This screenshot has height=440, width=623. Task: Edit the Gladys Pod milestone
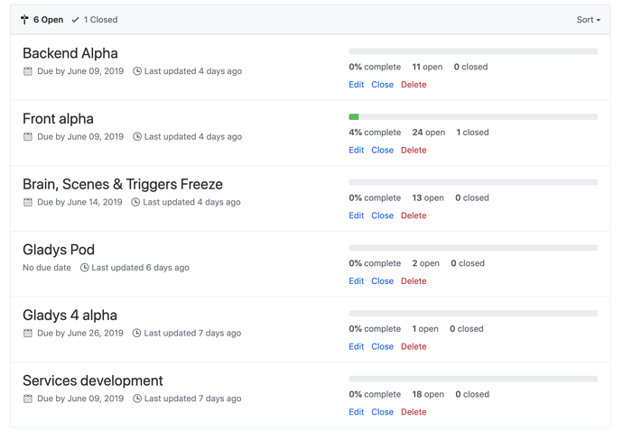tap(357, 281)
